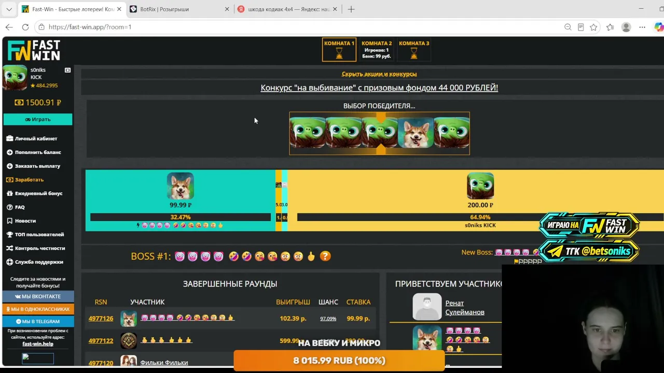Image resolution: width=664 pixels, height=373 pixels.
Task: Open the Заработать sidebar item
Action: pos(25,180)
